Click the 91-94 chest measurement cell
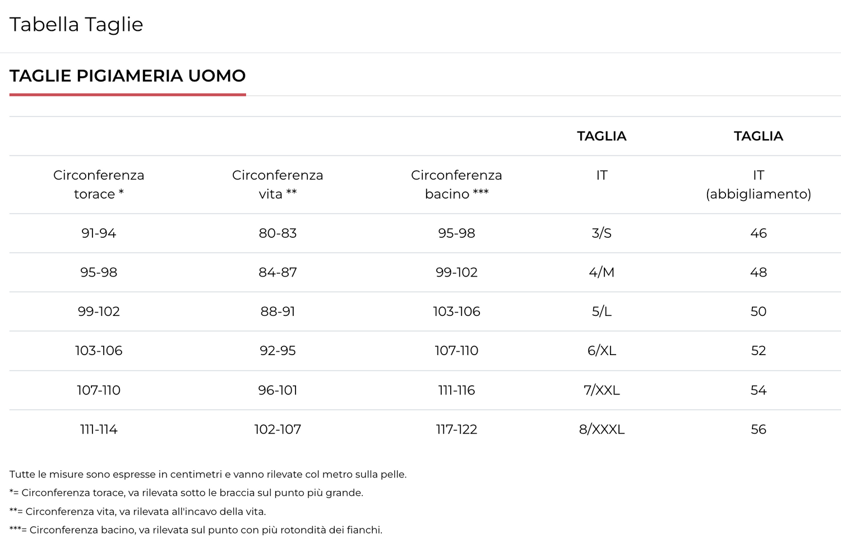Viewport: 841px width, 547px height. coord(99,233)
